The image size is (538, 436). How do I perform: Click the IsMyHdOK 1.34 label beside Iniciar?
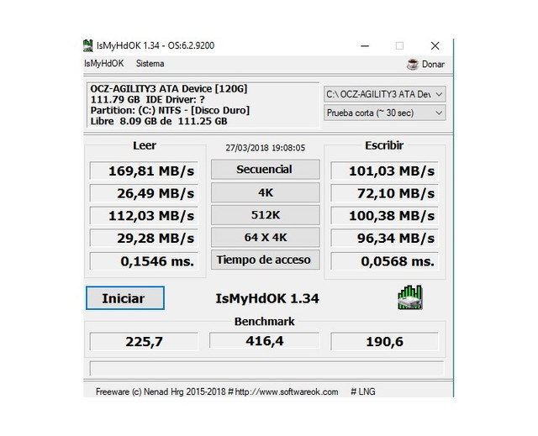coord(267,298)
